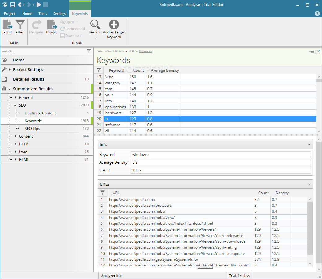Collapse the Info section chevron
The height and width of the screenshot is (279, 322).
pos(309,144)
